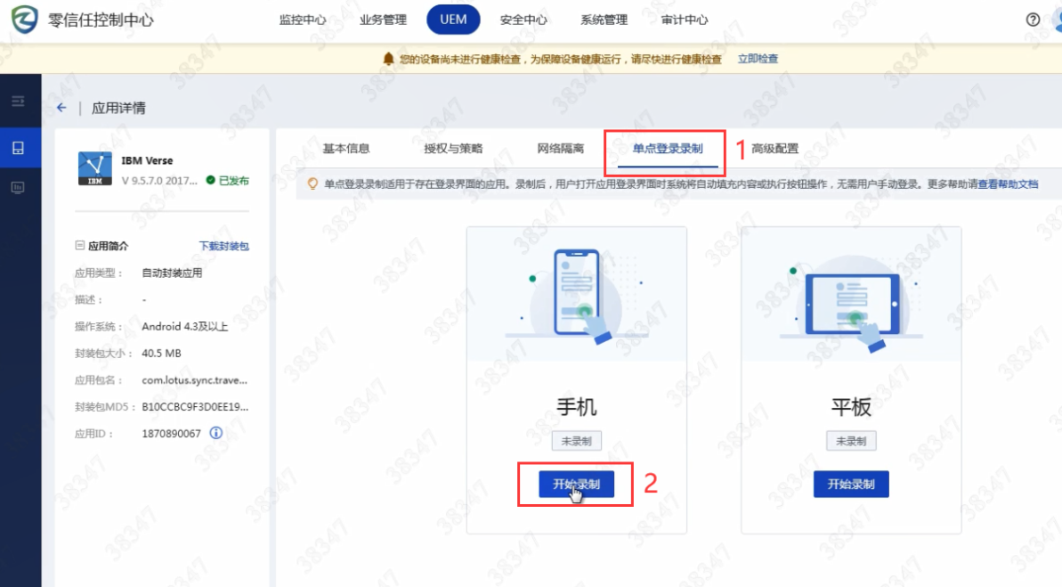This screenshot has height=587, width=1062.
Task: Click the 零信任控制中心 title text
Action: (x=101, y=20)
